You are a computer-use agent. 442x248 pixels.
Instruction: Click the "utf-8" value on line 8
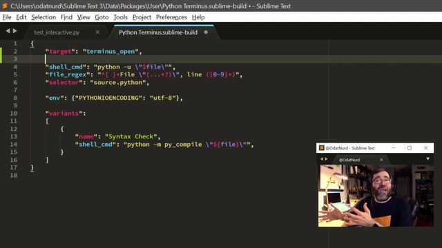[x=162, y=98]
